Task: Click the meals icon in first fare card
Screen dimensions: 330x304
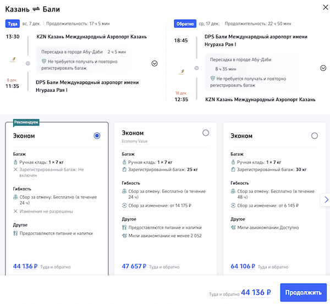Action: pos(15,233)
